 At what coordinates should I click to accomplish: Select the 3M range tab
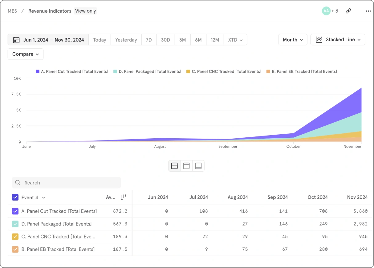coord(182,40)
